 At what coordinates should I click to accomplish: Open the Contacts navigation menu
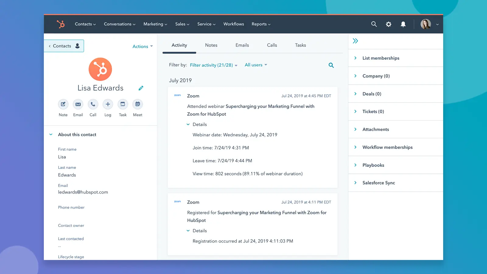(85, 24)
